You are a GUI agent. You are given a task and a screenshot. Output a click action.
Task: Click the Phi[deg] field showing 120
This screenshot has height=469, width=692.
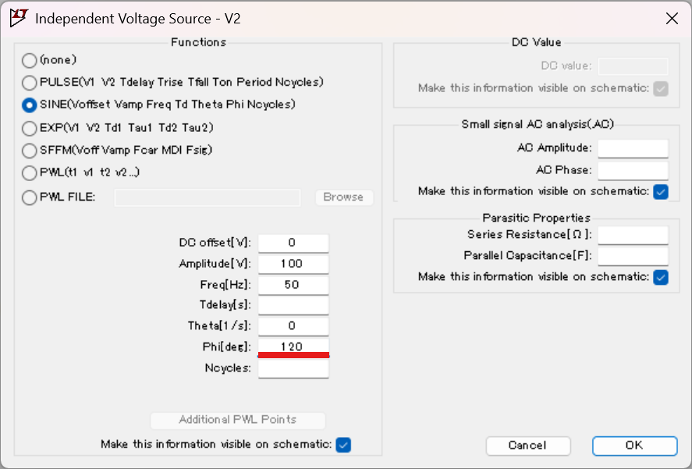(293, 346)
